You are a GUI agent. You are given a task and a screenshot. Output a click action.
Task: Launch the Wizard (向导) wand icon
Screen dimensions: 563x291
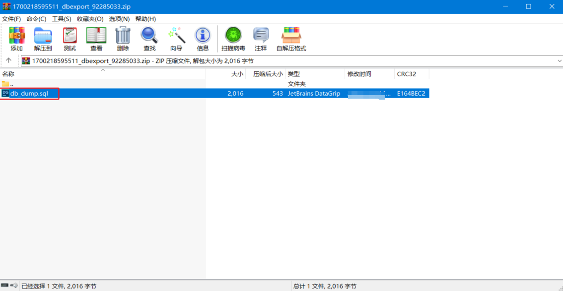[x=176, y=35]
